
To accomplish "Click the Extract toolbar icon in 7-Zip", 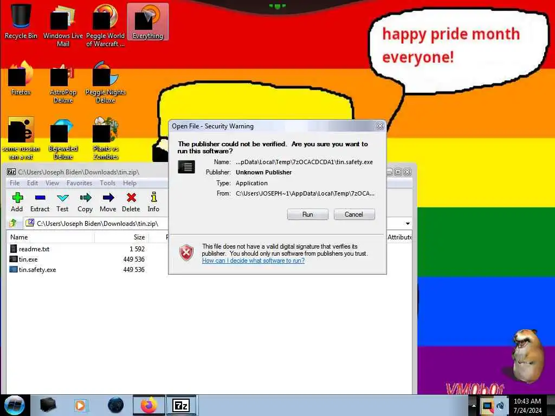I will coord(40,202).
